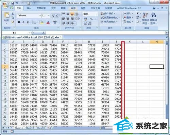The height and width of the screenshot is (135, 170).
Task: Click the Insert Function fx icon
Action: (44, 33)
